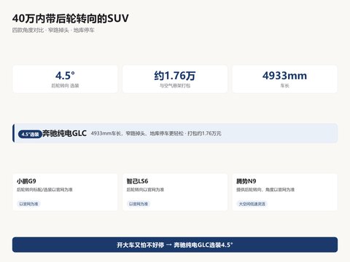This screenshot has height=262, width=350.
Task: Click the tag under 小鹏G9 description
Action: pos(28,204)
